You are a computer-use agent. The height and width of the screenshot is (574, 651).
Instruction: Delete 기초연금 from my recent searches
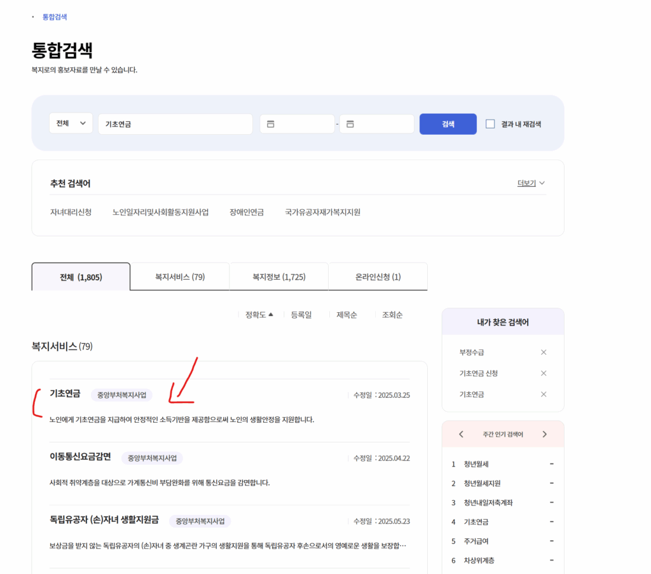pyautogui.click(x=543, y=394)
